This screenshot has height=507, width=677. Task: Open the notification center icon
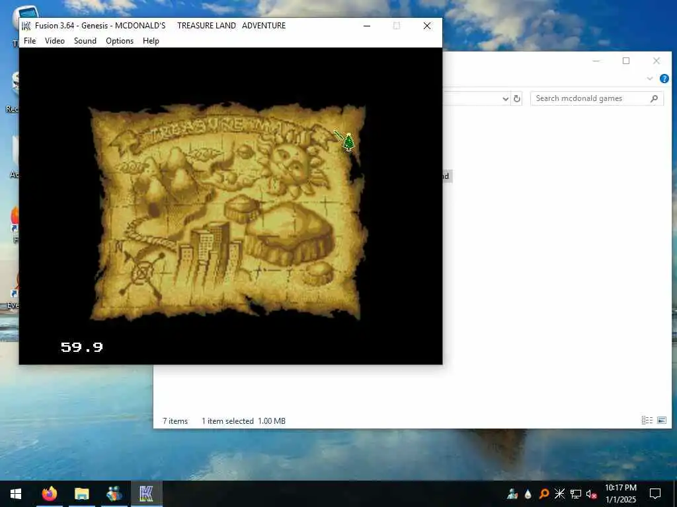point(655,494)
